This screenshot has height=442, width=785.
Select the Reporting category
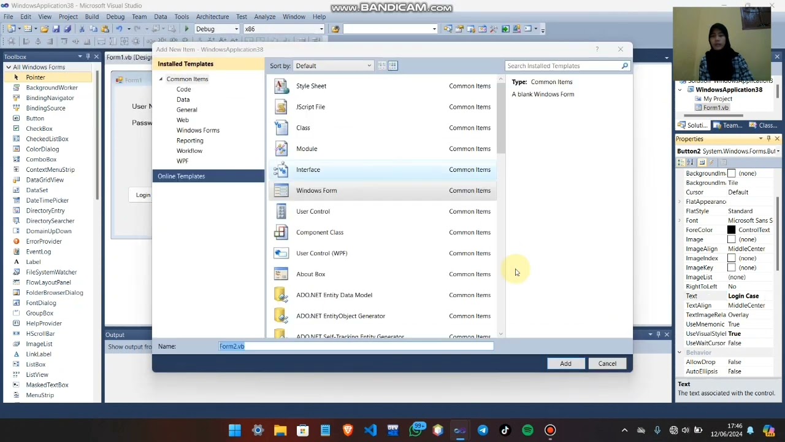[x=190, y=141]
